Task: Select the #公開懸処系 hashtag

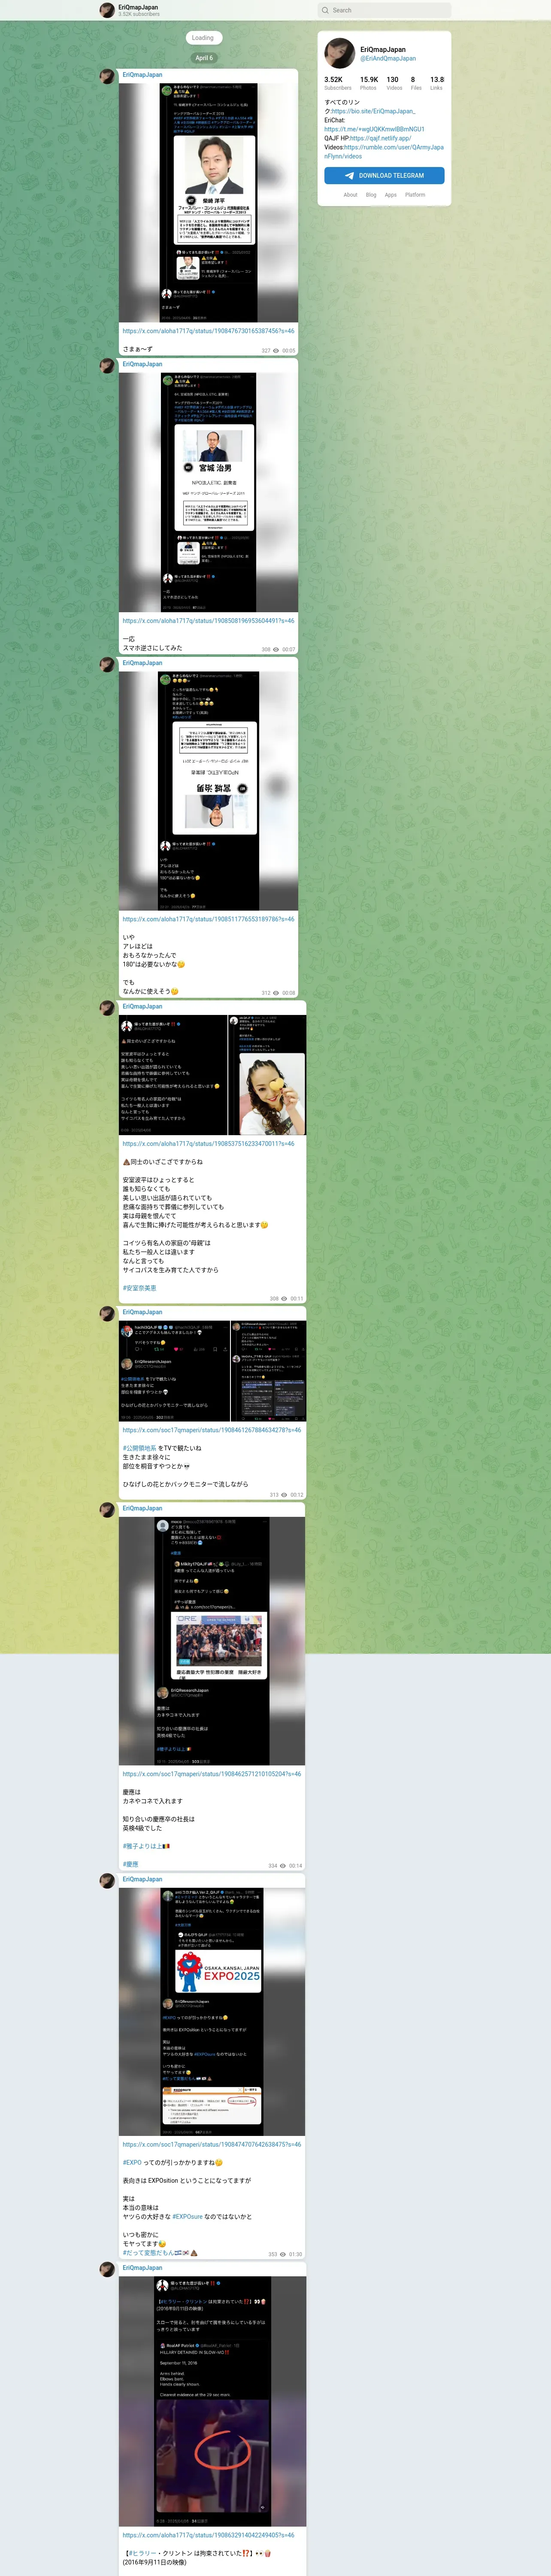Action: tap(139, 1448)
